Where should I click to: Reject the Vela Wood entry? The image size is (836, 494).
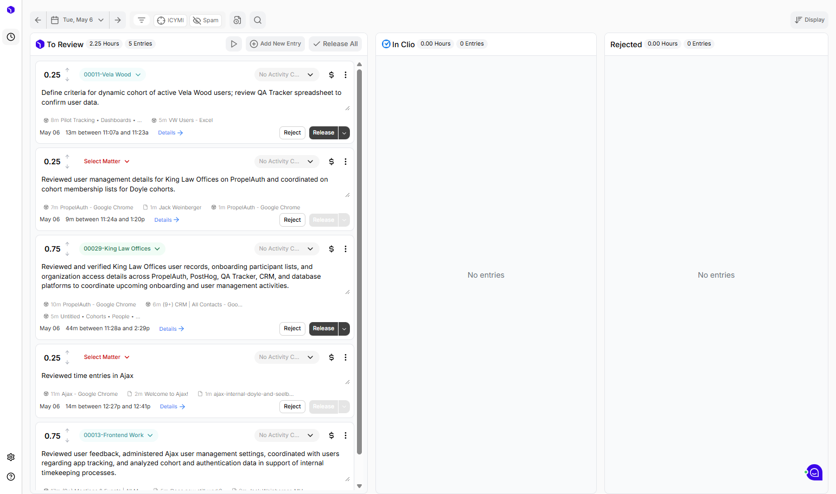[292, 133]
